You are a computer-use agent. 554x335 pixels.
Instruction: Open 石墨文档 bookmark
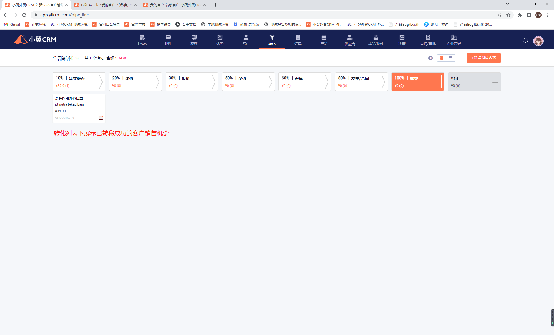click(186, 24)
